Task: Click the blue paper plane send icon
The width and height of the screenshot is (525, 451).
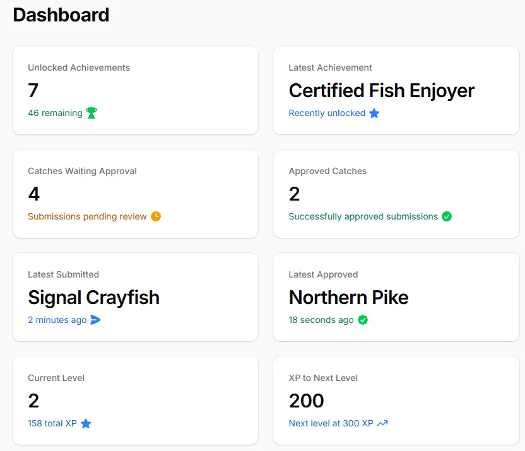Action: 95,320
